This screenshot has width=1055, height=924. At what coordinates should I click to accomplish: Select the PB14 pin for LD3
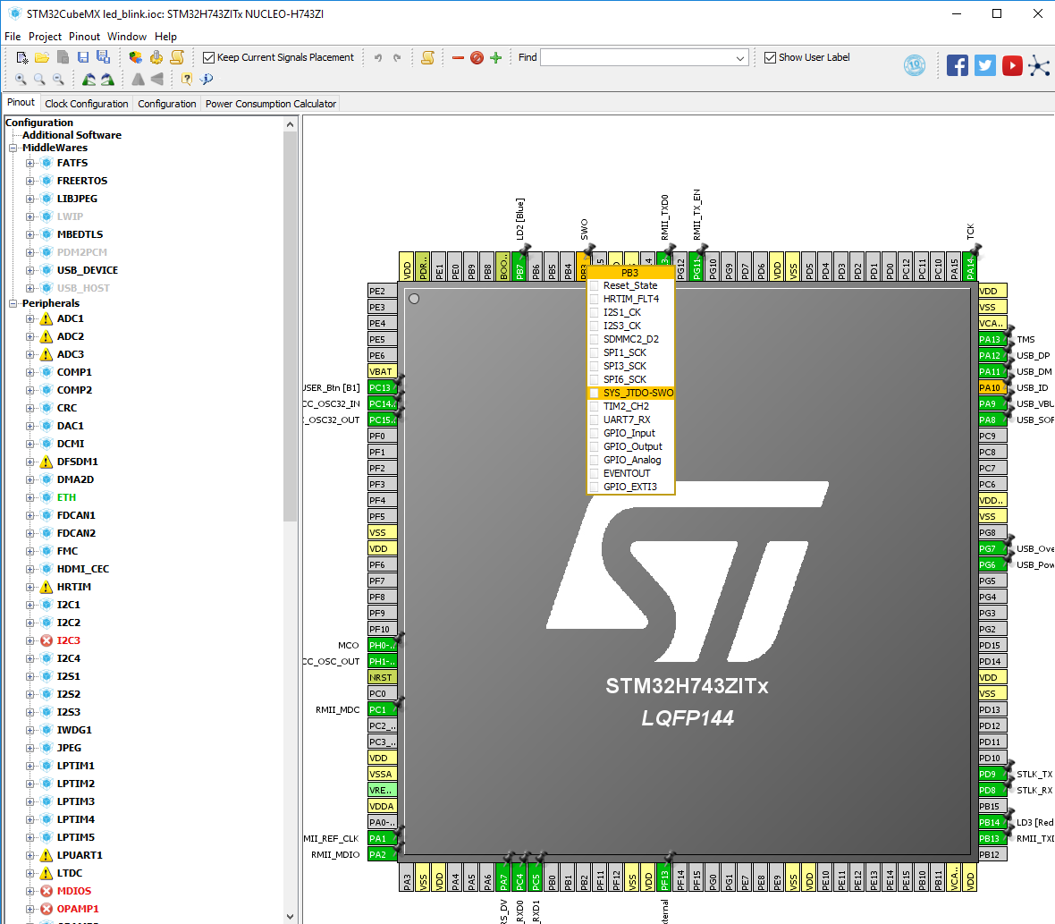coord(992,822)
